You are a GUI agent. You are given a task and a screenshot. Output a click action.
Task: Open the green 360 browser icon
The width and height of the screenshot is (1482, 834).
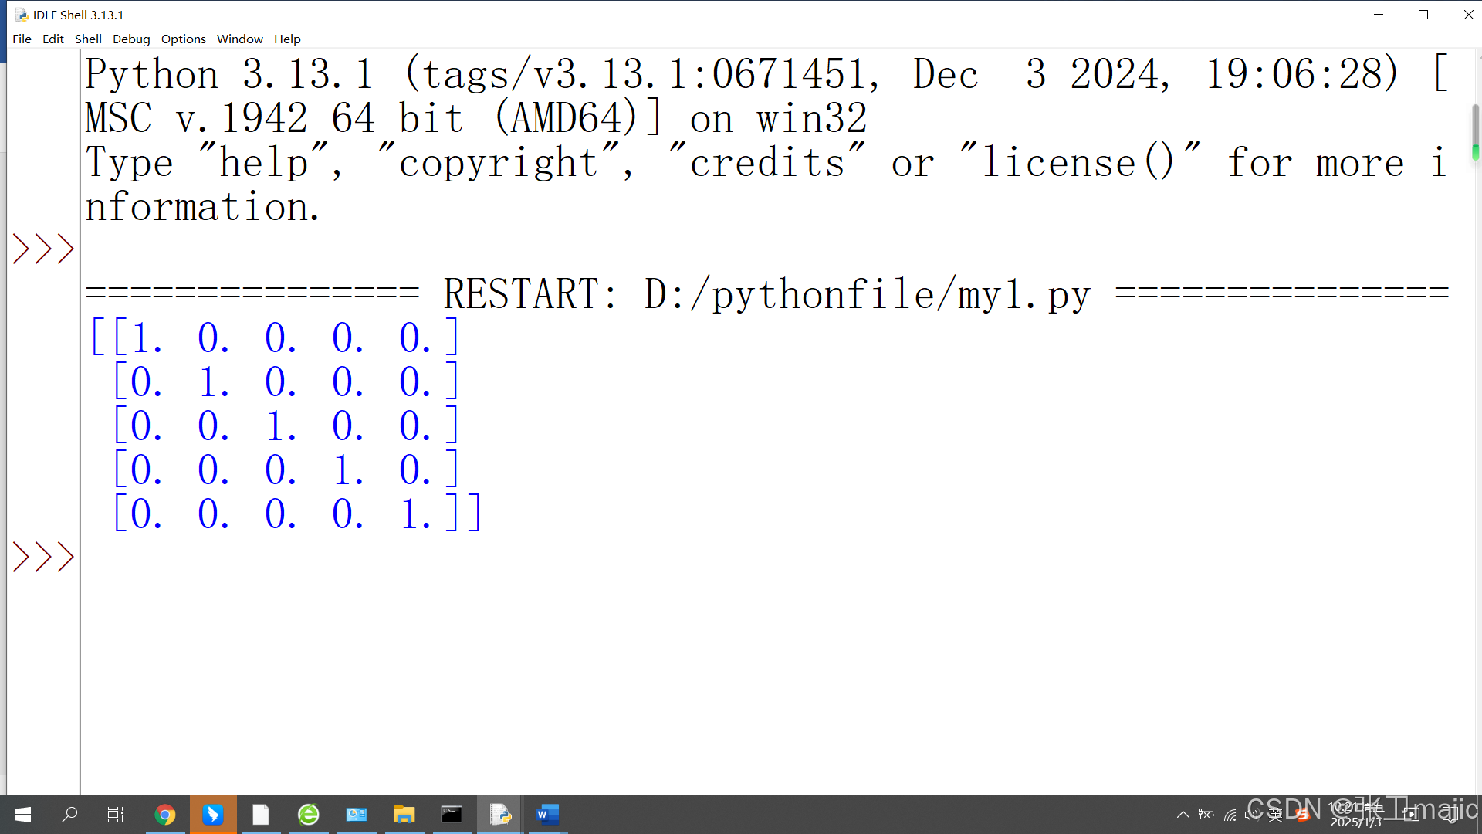(308, 814)
